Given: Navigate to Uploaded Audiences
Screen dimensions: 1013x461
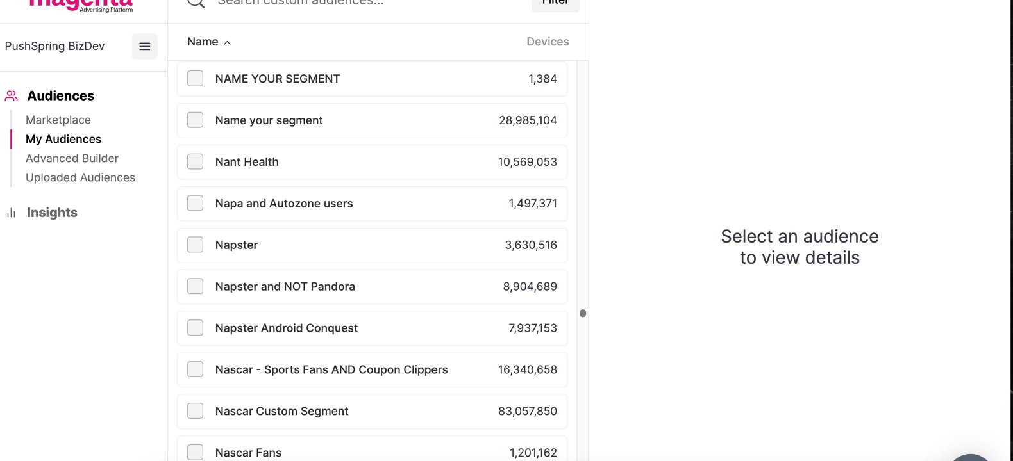Looking at the screenshot, I should tap(80, 177).
